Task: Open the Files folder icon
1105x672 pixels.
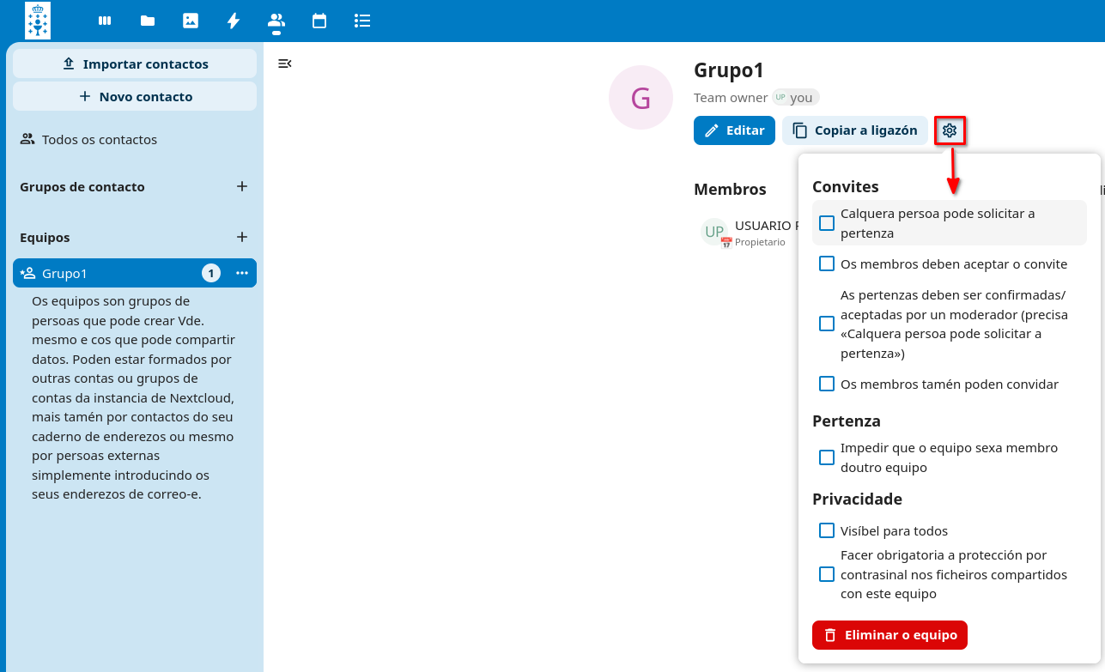Action: 148,21
